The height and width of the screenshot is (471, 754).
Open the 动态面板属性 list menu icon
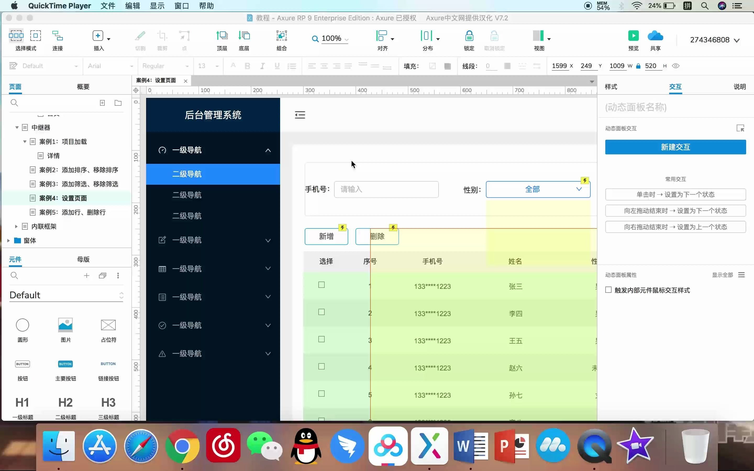pos(741,275)
